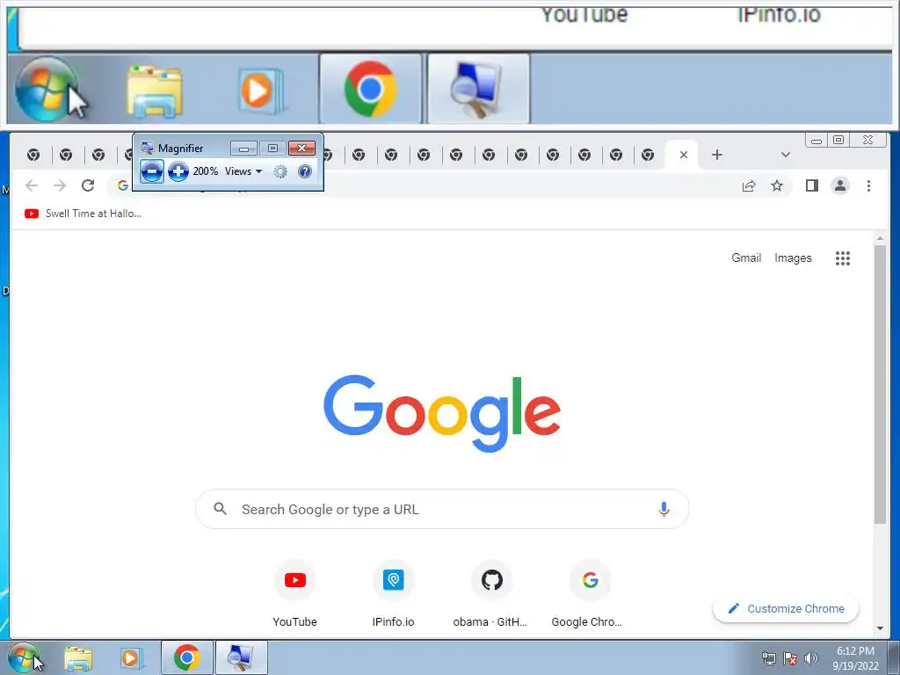Open Google Chrome shortcut tile
The height and width of the screenshot is (675, 900).
590,594
